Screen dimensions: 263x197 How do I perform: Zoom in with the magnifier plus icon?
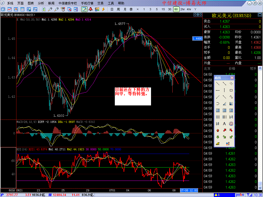pyautogui.click(x=50, y=9)
